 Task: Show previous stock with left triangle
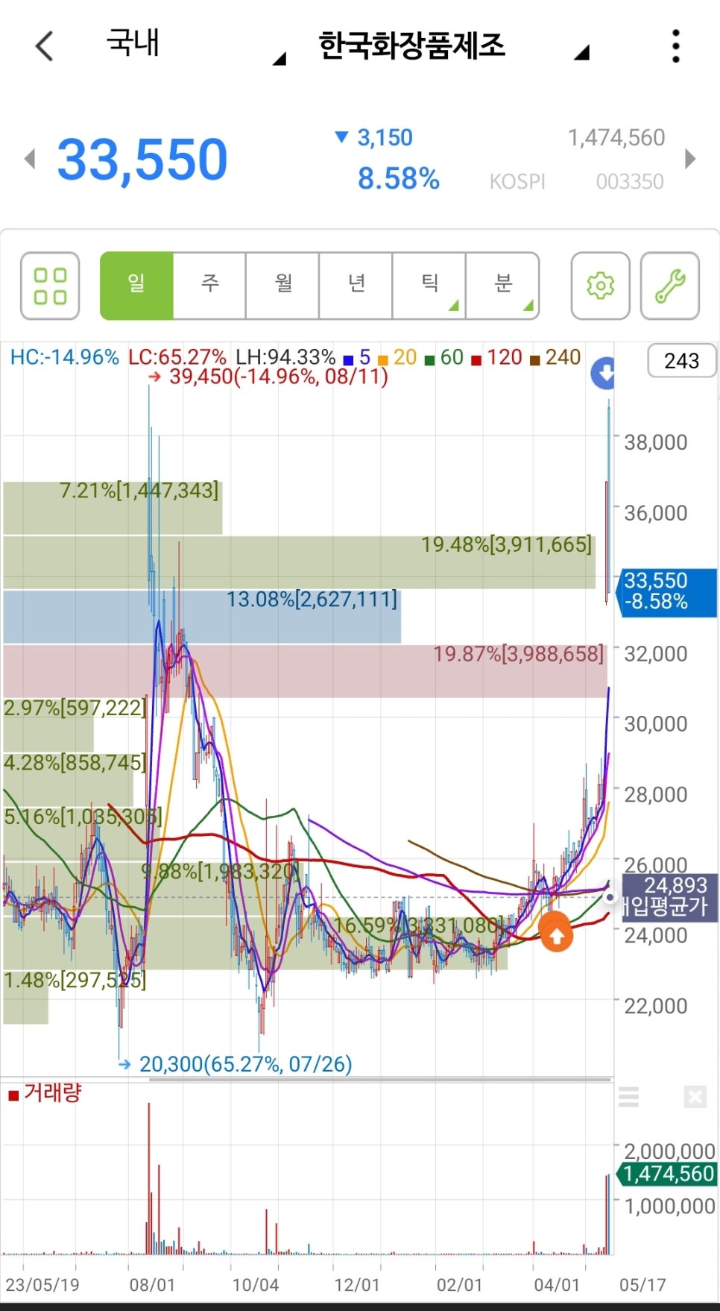coord(30,159)
